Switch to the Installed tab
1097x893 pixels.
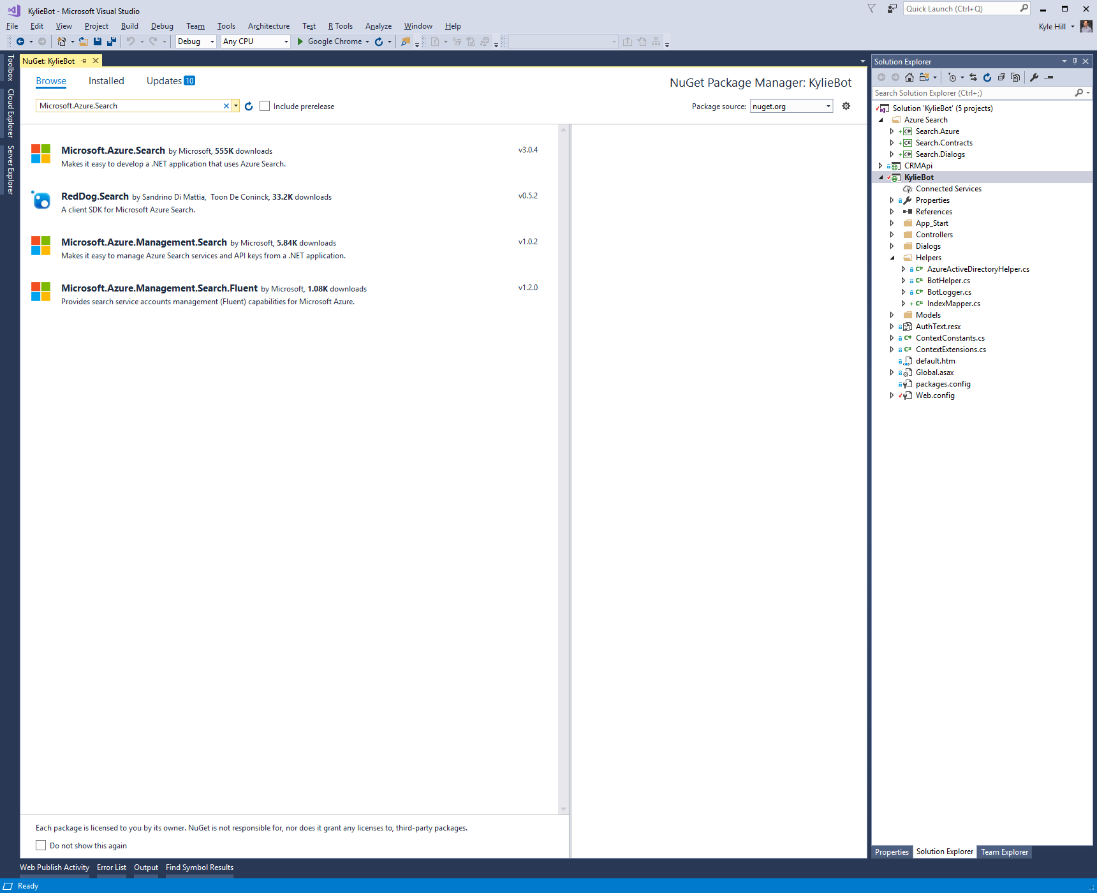pyautogui.click(x=107, y=81)
